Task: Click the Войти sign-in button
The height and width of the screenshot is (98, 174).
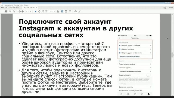Action: click(x=171, y=8)
